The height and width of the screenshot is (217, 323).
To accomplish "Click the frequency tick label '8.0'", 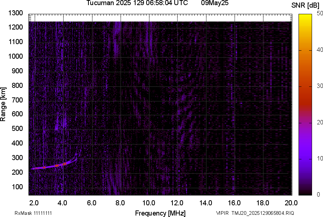I will tap(120, 203).
